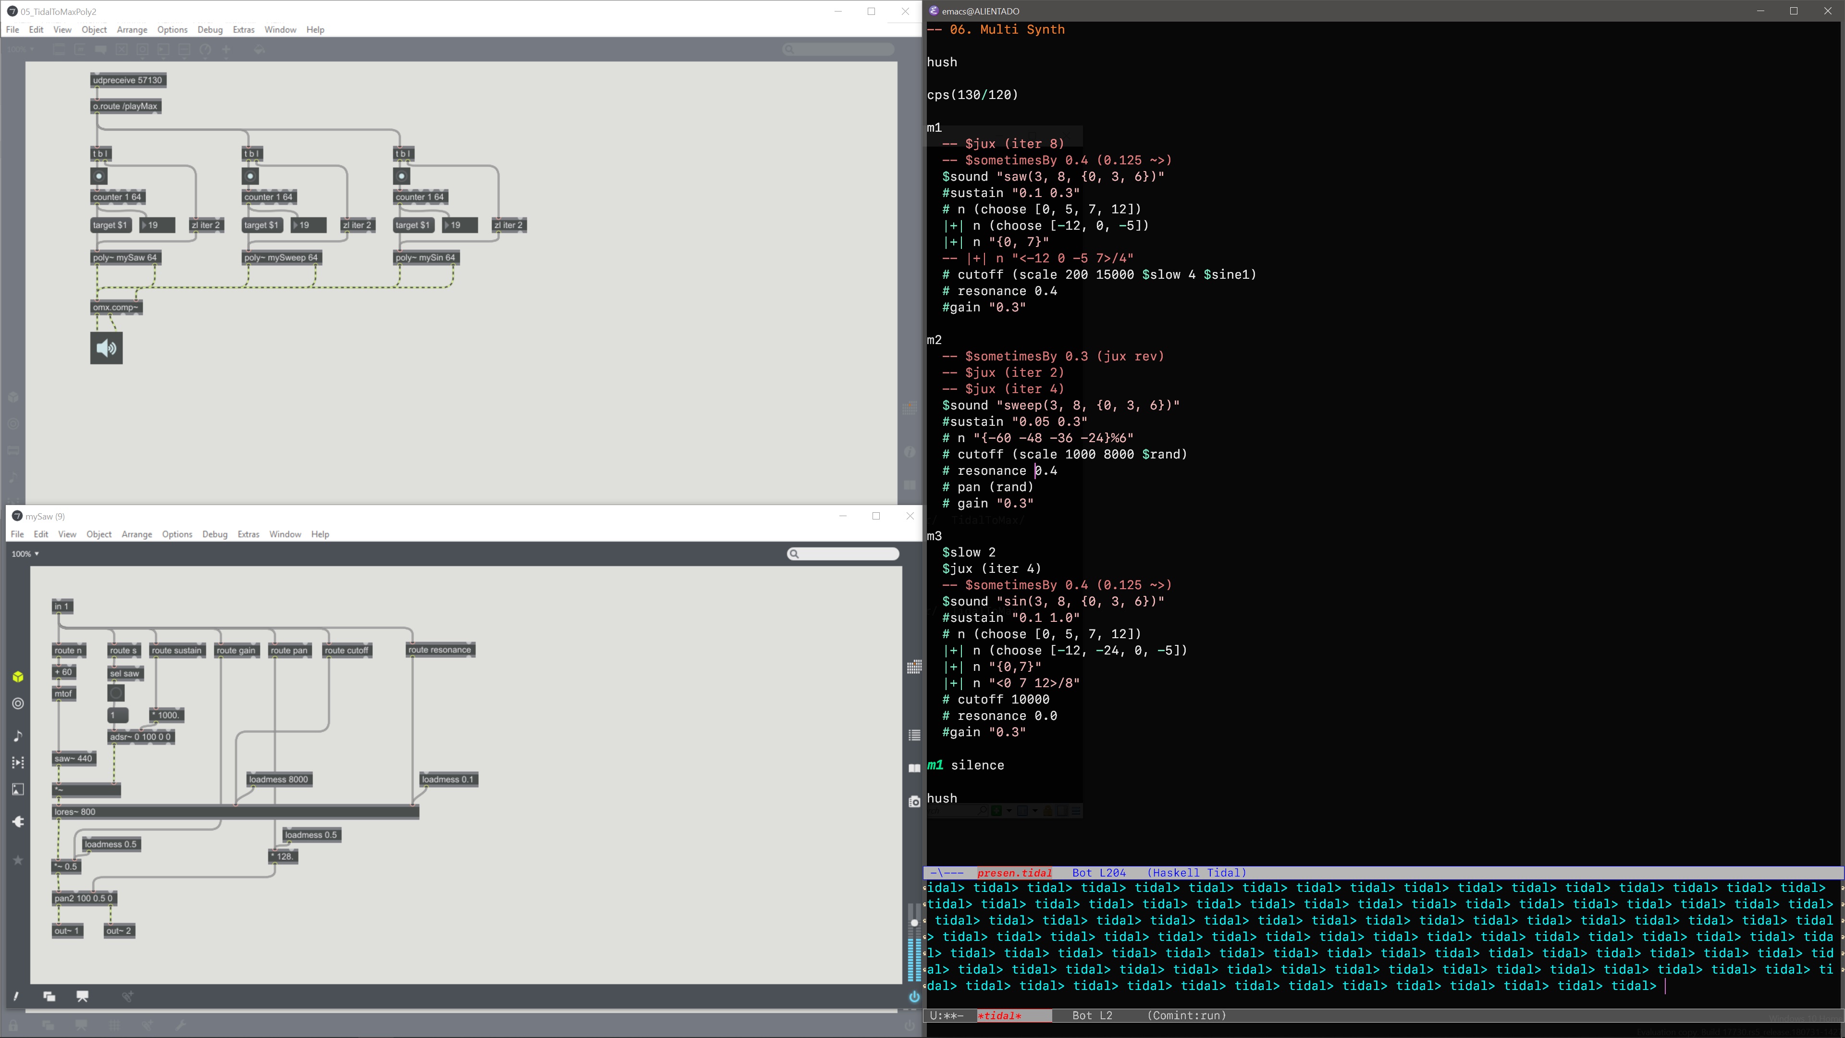Open Video browser icon in mySaw sidebar

pos(18,762)
